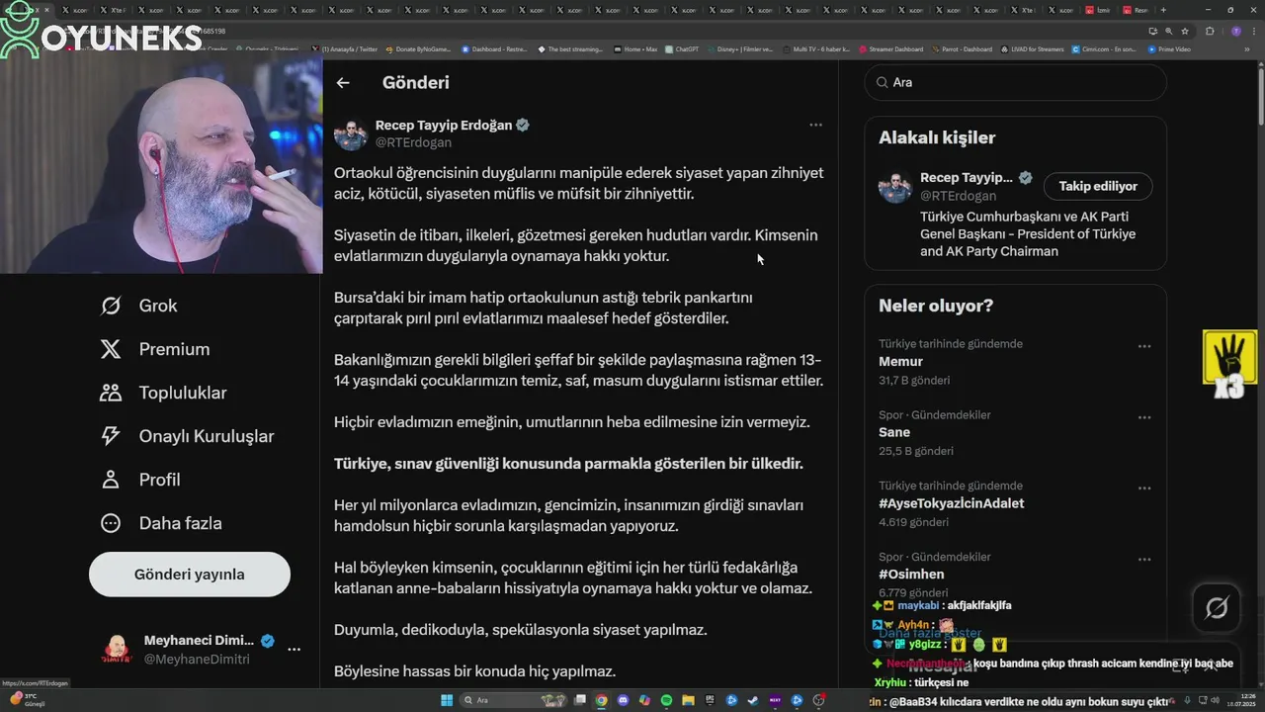Go back using the arrow beside Gönderi
This screenshot has height=712, width=1265.
tap(343, 83)
